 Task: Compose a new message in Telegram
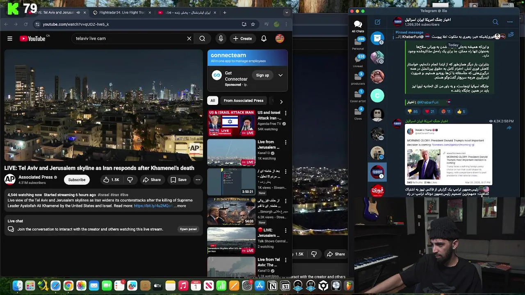(x=377, y=22)
